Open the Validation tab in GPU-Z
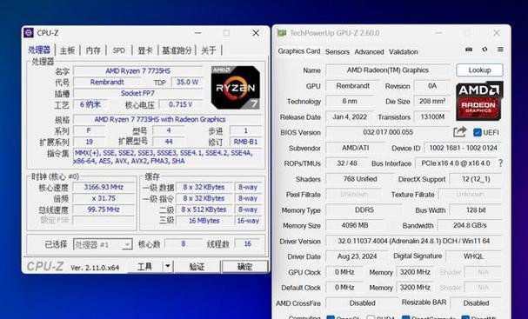 point(403,52)
